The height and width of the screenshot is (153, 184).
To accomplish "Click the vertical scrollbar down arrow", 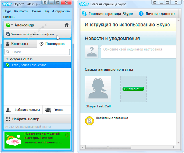I will click(x=178, y=143).
